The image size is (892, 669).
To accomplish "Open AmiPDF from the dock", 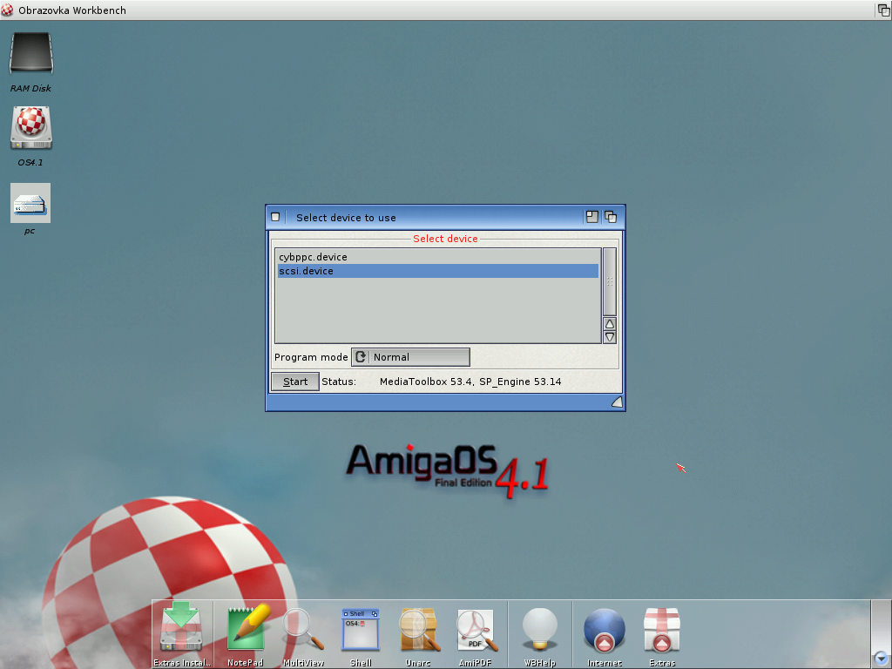I will [476, 628].
